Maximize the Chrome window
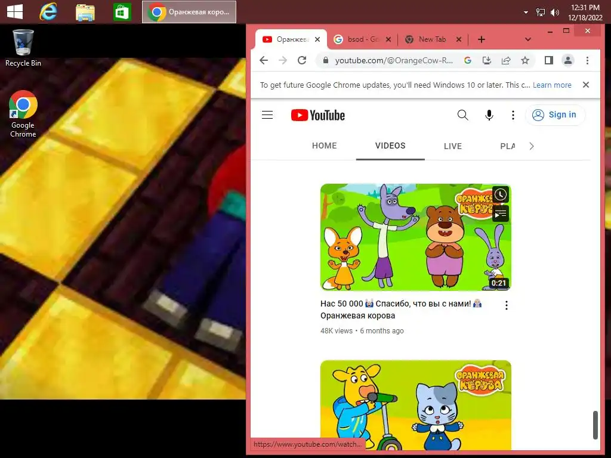 point(566,31)
